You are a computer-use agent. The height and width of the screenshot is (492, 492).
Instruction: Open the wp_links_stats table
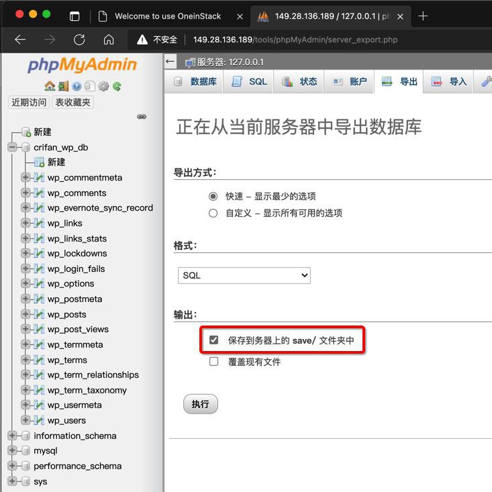77,238
